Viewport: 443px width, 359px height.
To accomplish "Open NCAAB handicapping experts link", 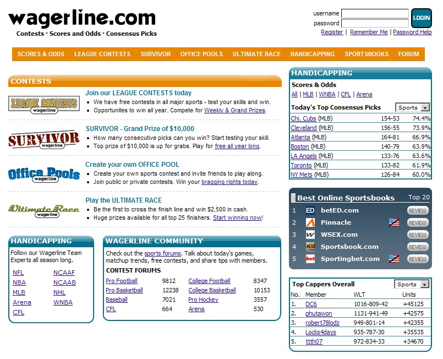I will point(65,282).
